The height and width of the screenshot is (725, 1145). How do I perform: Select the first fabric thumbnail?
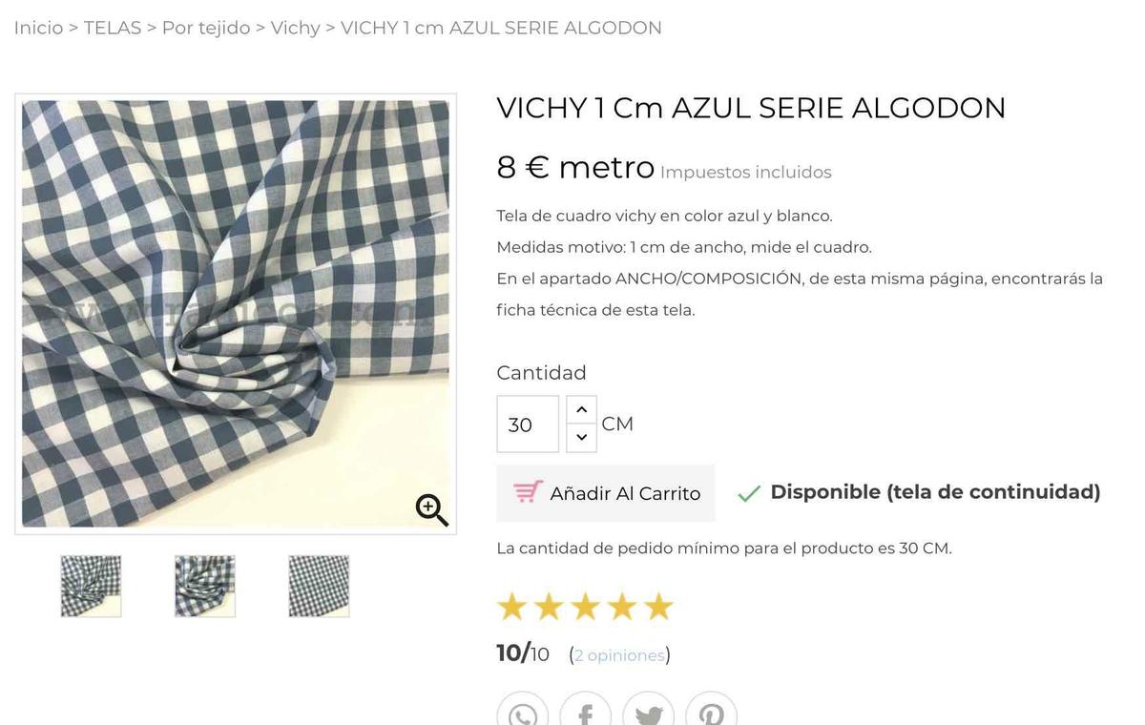point(92,586)
